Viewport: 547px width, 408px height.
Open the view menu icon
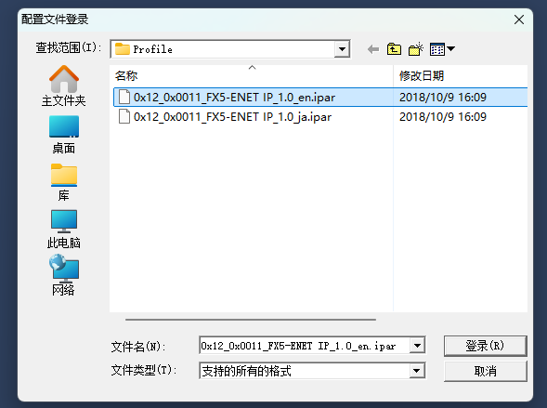click(x=442, y=49)
